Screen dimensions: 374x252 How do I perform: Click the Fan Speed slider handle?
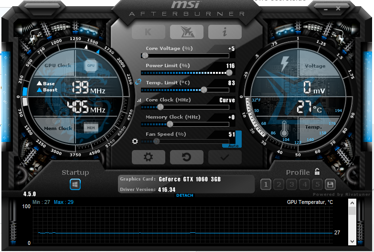[x=156, y=141]
